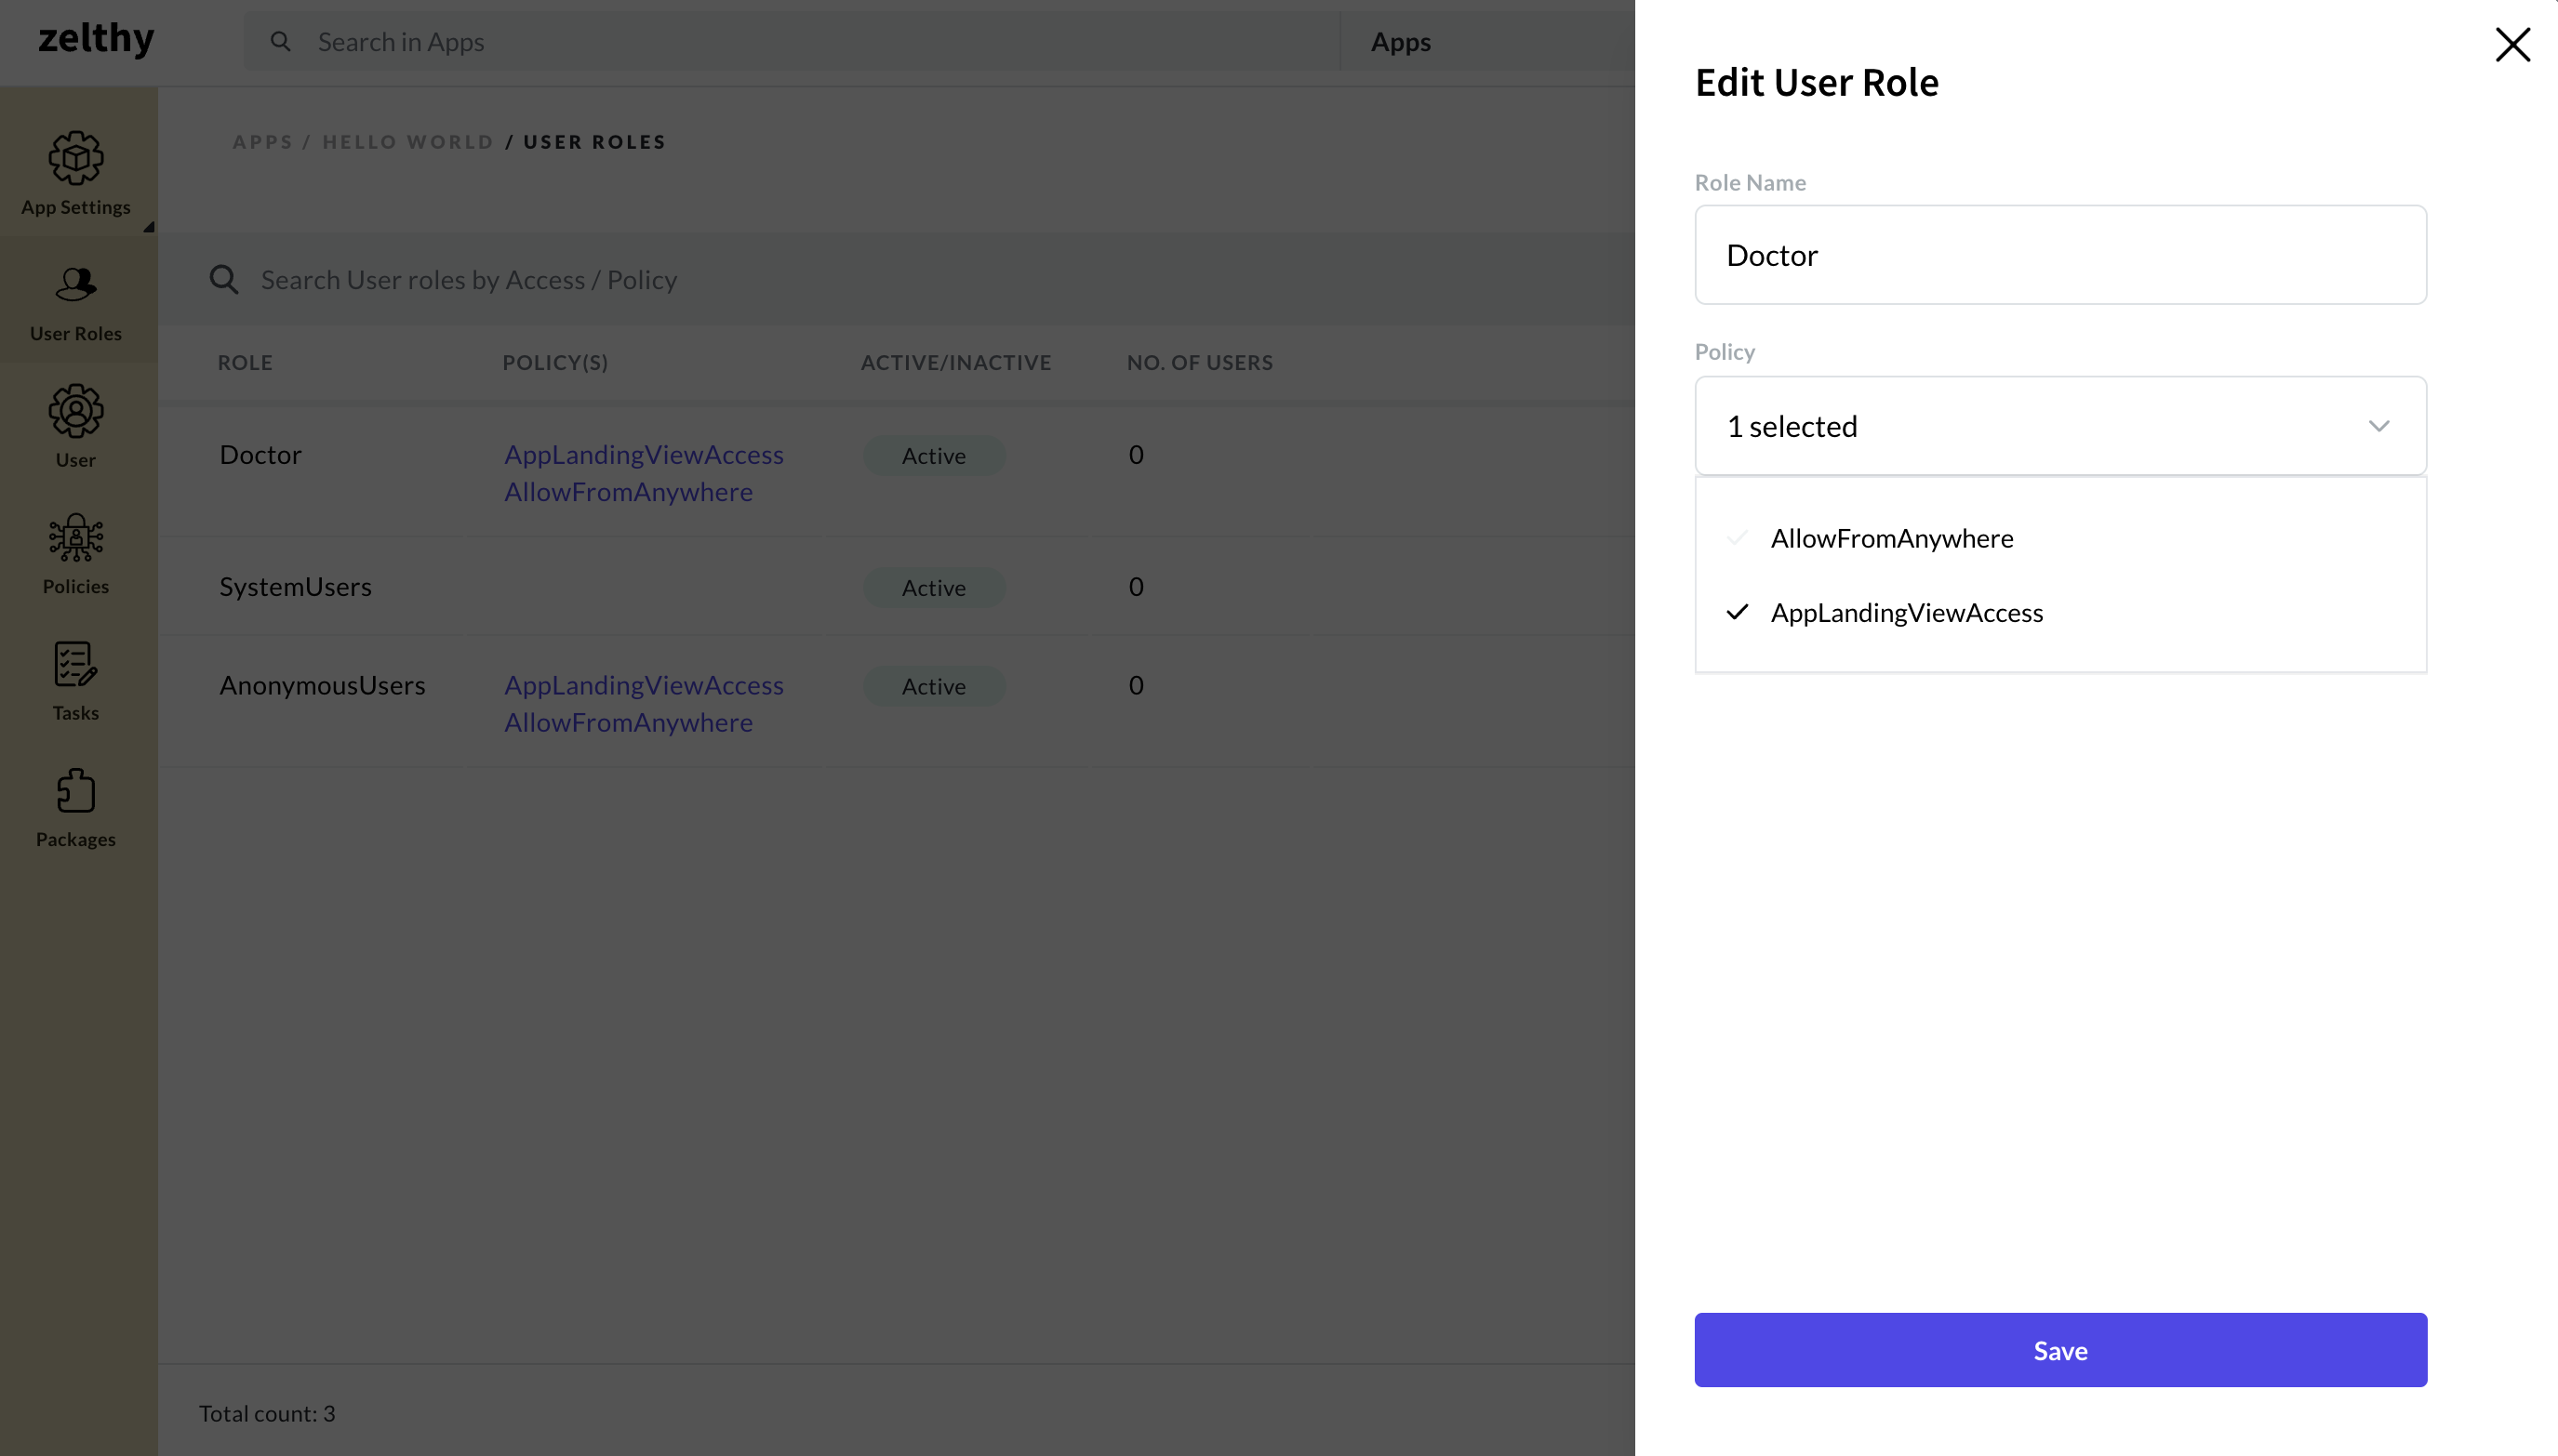Image resolution: width=2558 pixels, height=1456 pixels.
Task: Click the ACTIVE/INACTIVE column header
Action: [x=955, y=362]
